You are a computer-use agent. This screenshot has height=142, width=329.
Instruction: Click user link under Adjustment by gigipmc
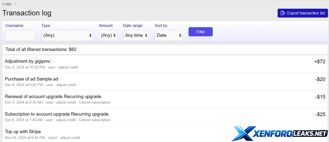[x=52, y=67]
